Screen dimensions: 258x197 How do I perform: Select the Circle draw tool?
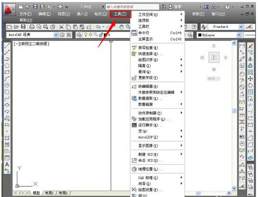[x=7, y=85]
